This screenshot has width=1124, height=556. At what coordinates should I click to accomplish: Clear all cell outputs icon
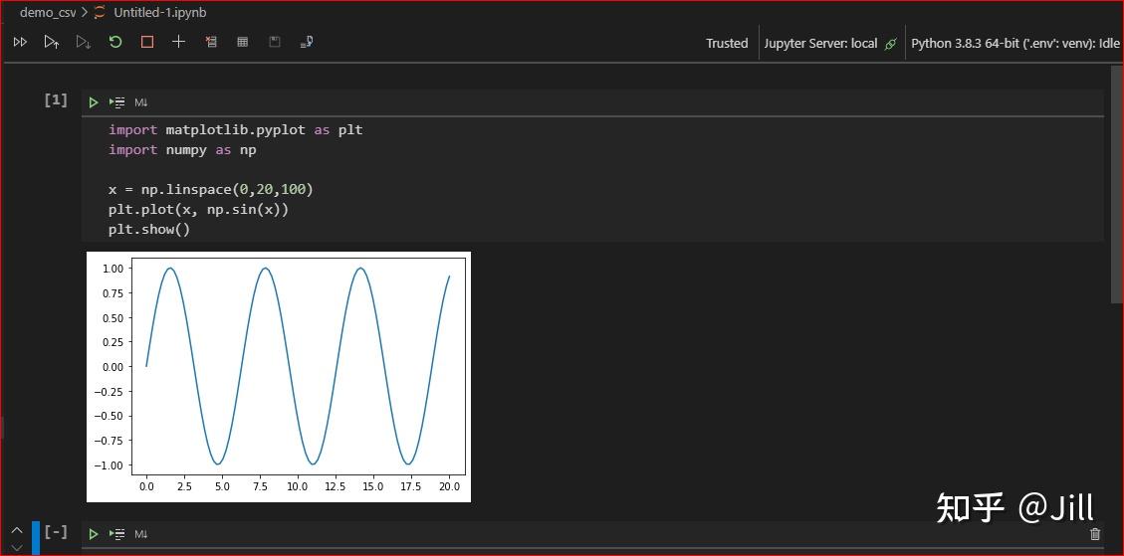point(211,43)
